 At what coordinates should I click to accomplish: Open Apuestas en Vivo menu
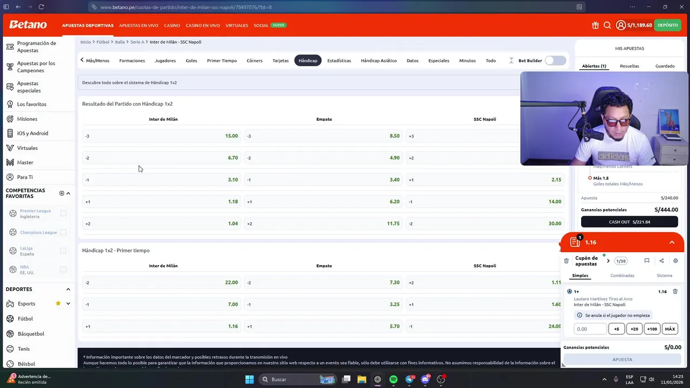[x=139, y=25]
